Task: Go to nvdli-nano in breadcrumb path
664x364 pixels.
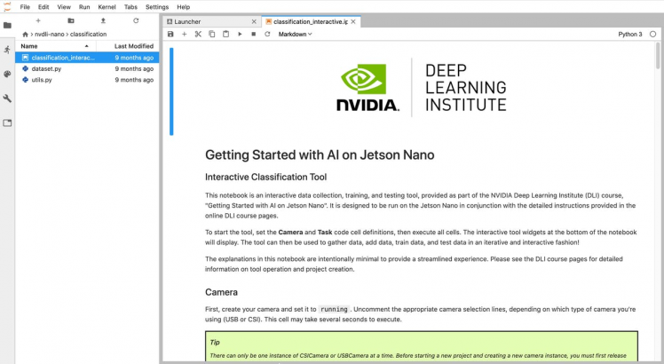Action: click(x=50, y=35)
